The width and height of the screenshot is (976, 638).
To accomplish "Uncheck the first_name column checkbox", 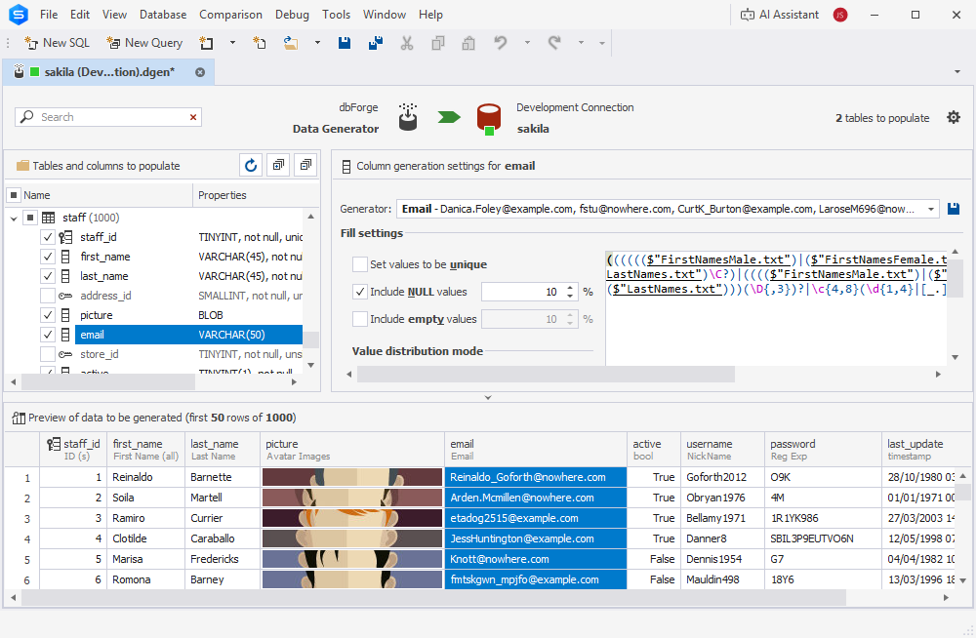I will point(48,257).
